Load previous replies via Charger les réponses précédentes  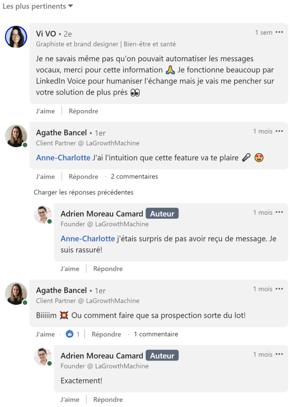tap(83, 192)
